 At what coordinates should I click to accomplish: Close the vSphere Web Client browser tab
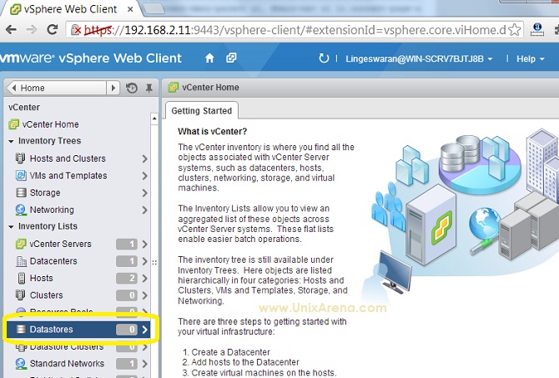pyautogui.click(x=130, y=9)
